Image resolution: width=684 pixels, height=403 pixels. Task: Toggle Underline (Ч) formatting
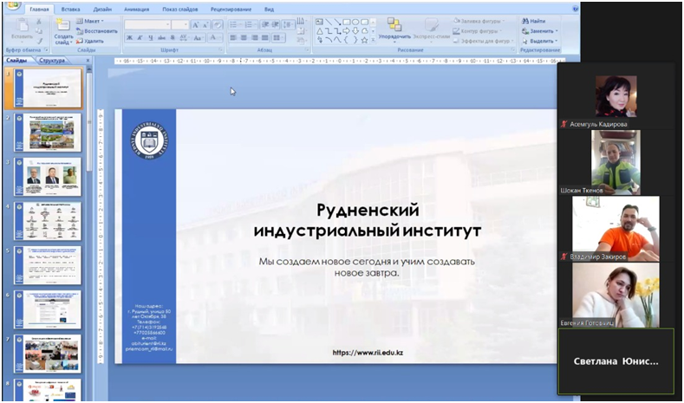pos(151,38)
